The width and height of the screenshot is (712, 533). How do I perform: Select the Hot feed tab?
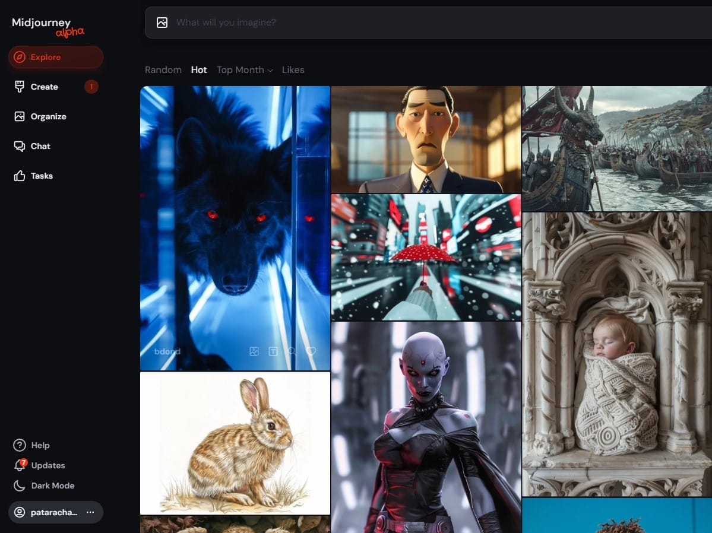(199, 70)
